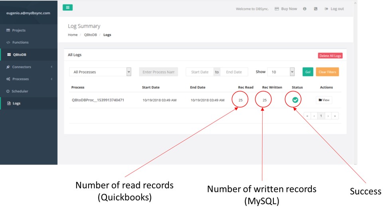This screenshot has height=213, width=388.
Task: Select the QBtoDB sidebar item
Action: tap(19, 55)
